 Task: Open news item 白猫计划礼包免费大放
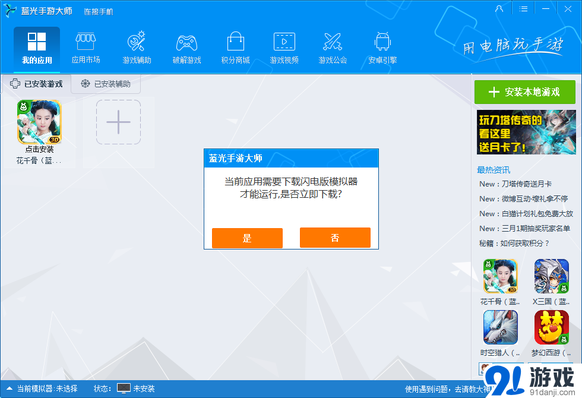click(526, 213)
